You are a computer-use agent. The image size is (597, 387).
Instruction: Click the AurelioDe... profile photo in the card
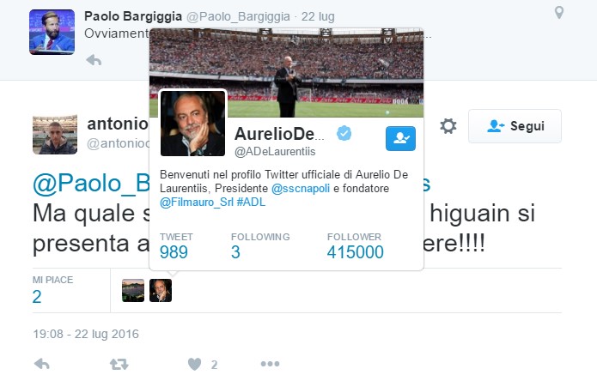(x=192, y=124)
